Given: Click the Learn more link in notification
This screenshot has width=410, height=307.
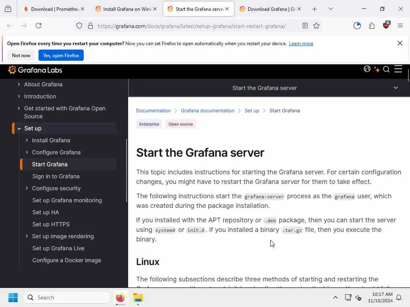Looking at the screenshot, I should pos(301,44).
